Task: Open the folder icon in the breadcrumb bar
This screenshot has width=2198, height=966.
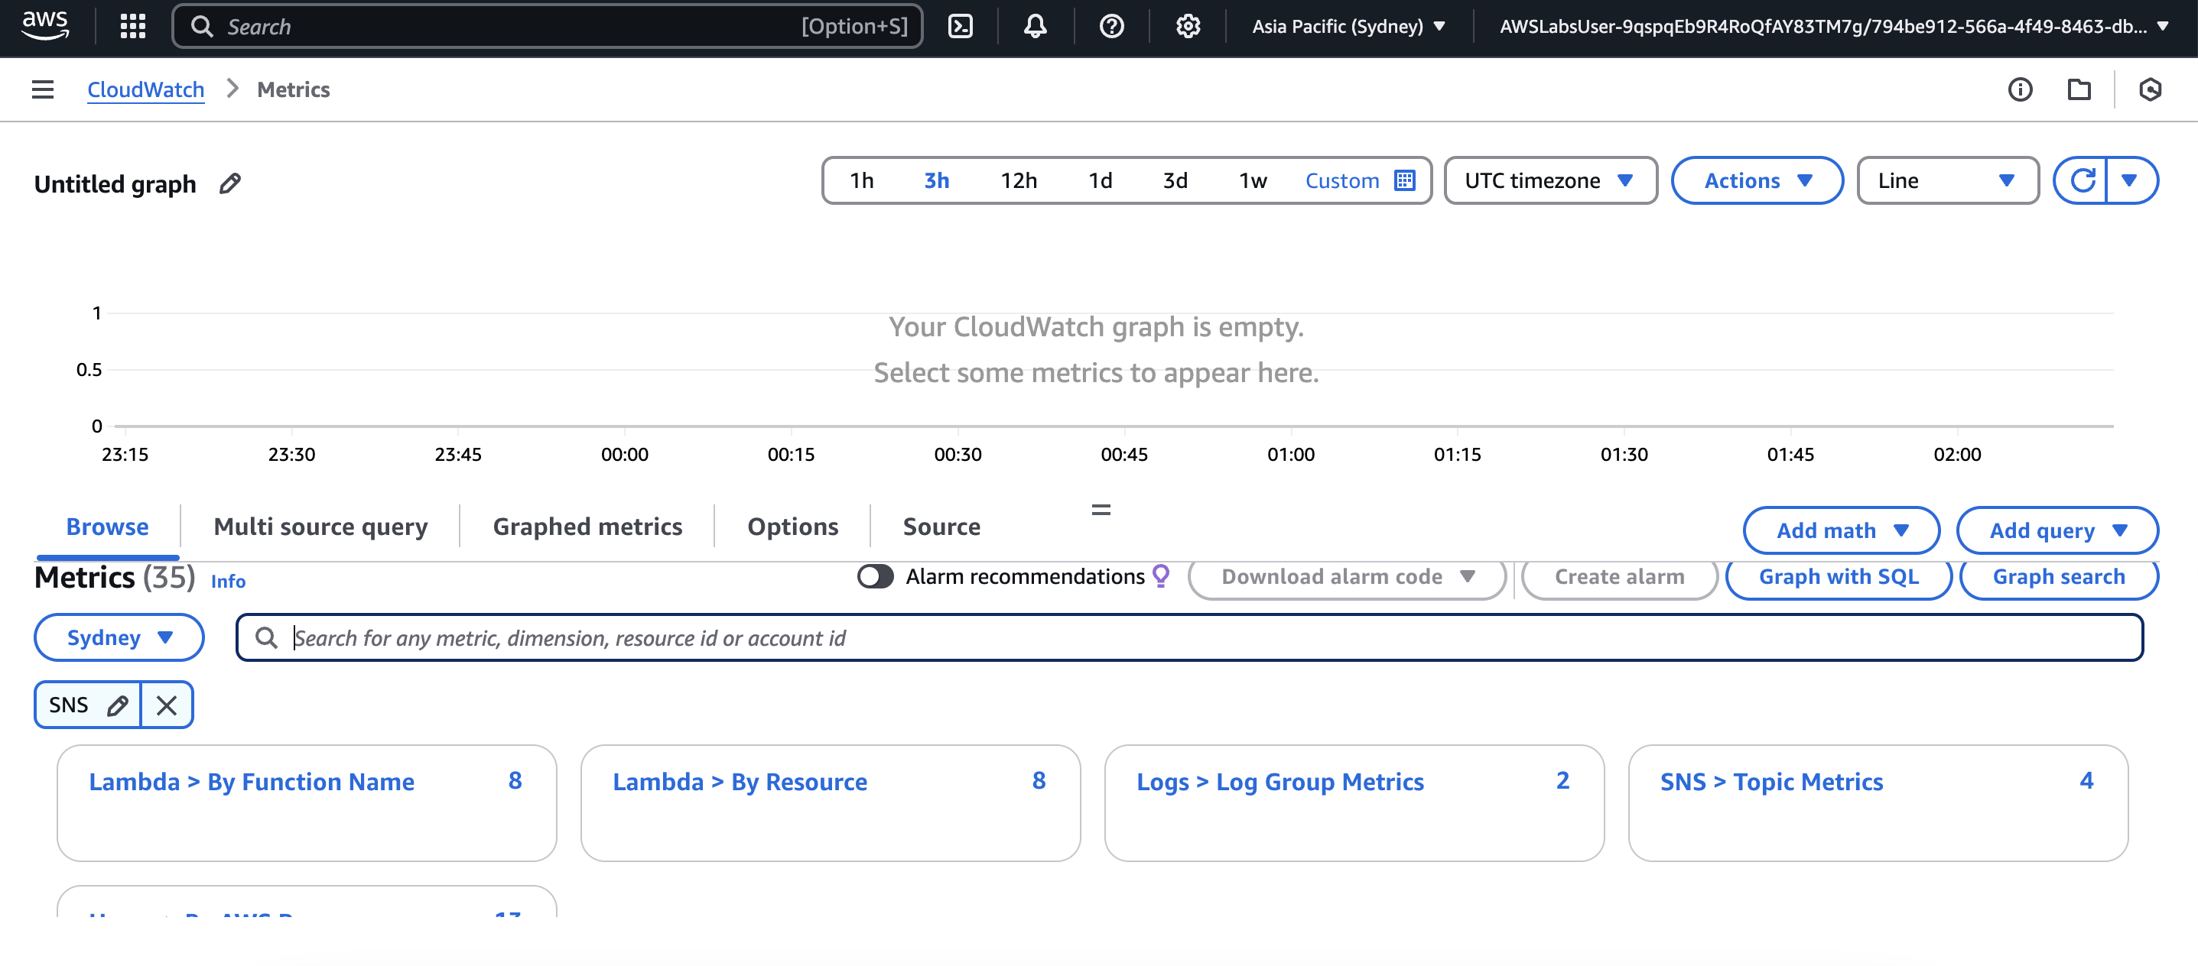Action: [2079, 89]
